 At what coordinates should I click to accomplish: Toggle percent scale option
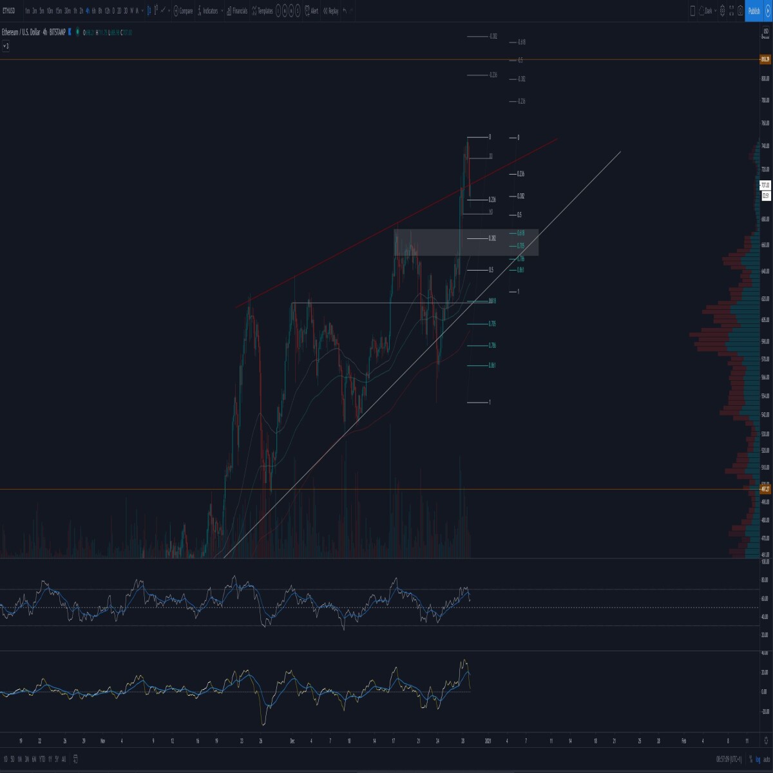[751, 760]
